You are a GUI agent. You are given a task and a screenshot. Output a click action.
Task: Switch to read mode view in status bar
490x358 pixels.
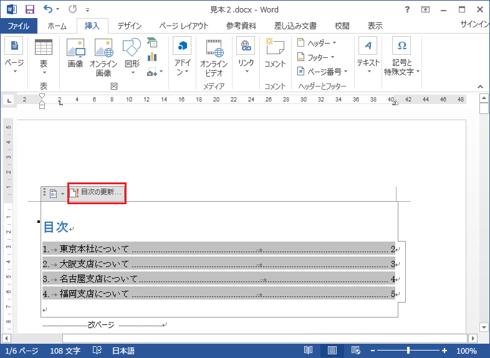308,351
